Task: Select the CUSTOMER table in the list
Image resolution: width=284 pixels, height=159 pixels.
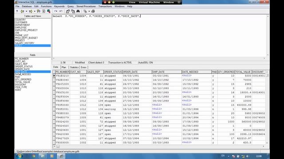Action: (21, 23)
